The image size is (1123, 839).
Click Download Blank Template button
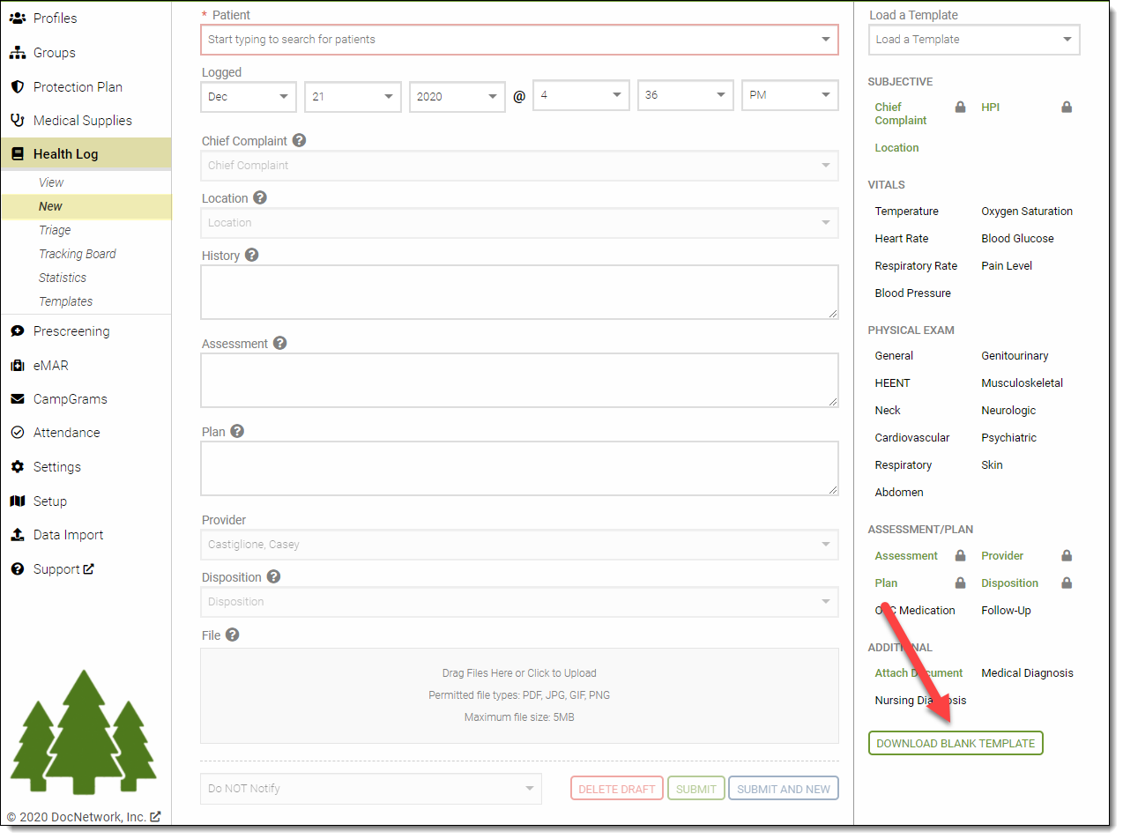point(955,743)
